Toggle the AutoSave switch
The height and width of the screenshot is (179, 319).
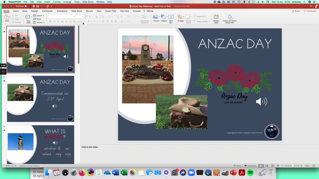[27, 6]
